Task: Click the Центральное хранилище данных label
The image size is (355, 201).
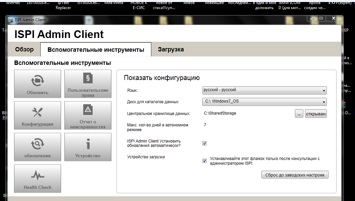Action: (159, 113)
